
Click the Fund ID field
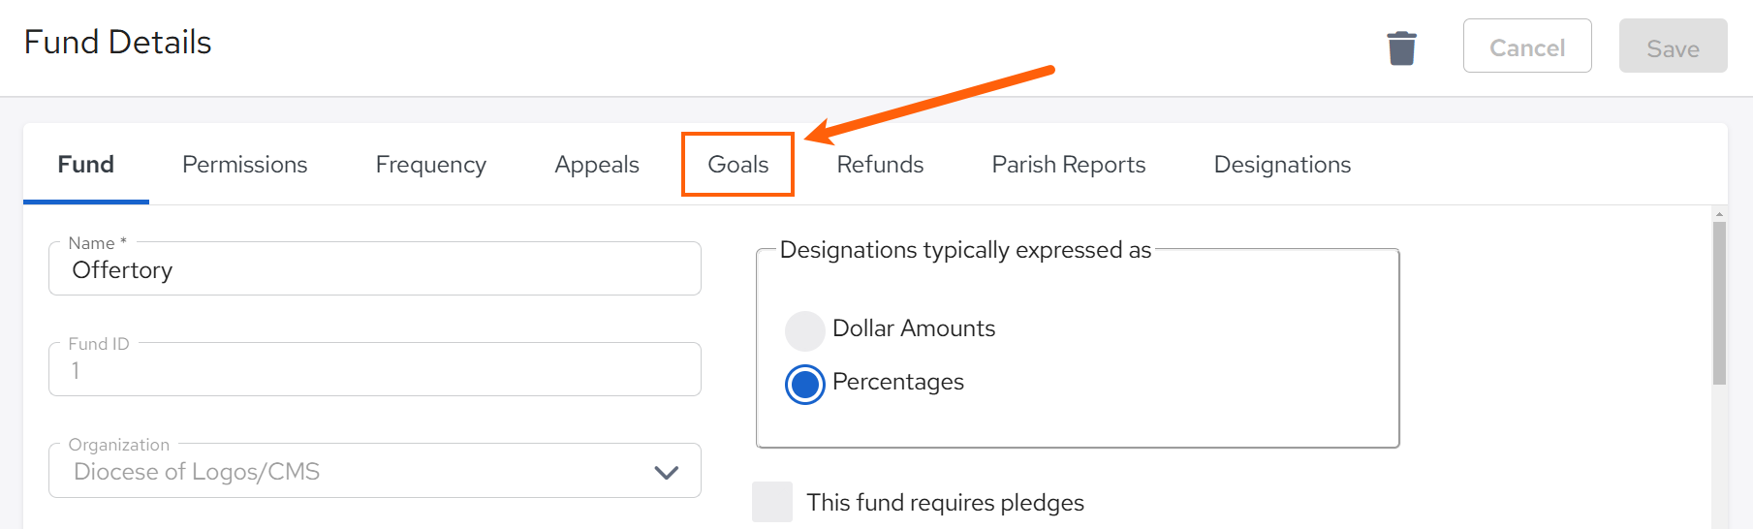tap(374, 371)
